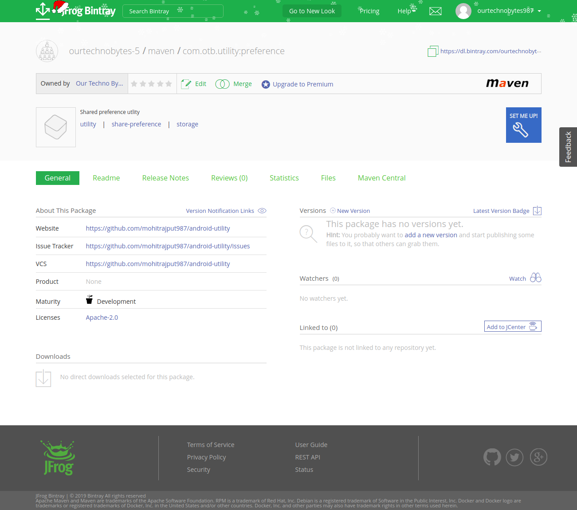The width and height of the screenshot is (577, 510).
Task: Click the Maven logo
Action: coord(507,83)
